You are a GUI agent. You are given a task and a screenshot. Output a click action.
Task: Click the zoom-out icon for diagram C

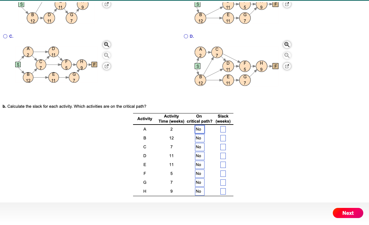(106, 55)
